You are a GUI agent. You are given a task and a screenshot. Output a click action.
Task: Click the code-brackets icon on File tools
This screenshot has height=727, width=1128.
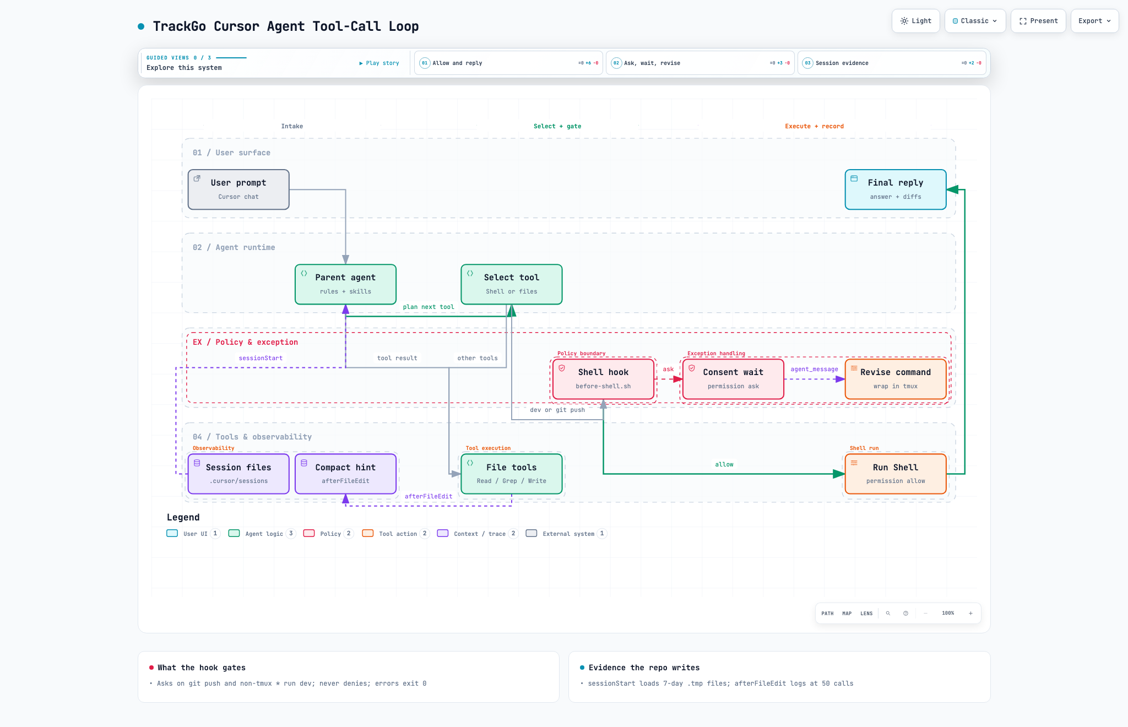click(470, 463)
